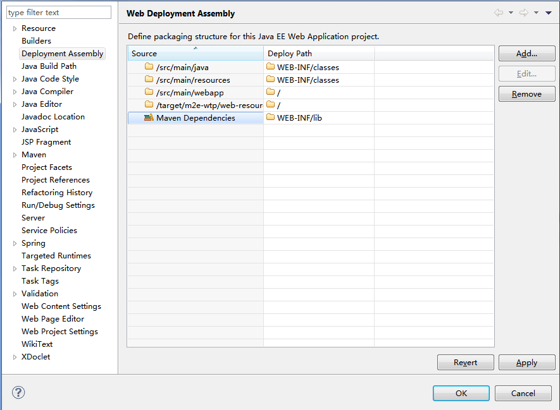Expand the Maven tree node

click(x=15, y=155)
